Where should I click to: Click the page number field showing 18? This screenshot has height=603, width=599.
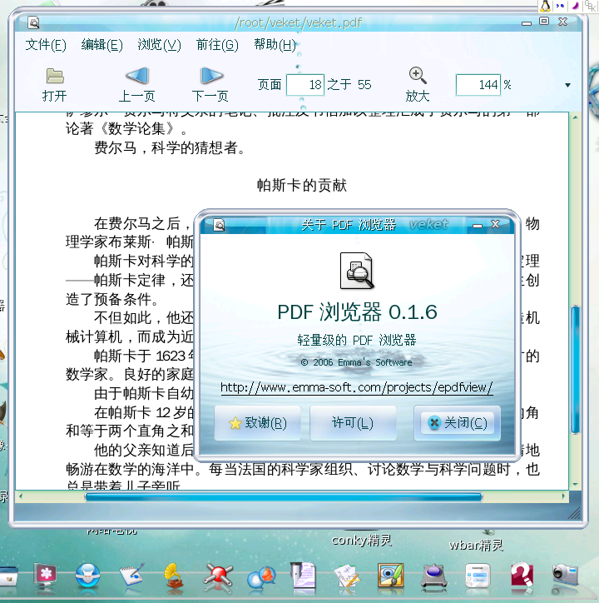[305, 85]
